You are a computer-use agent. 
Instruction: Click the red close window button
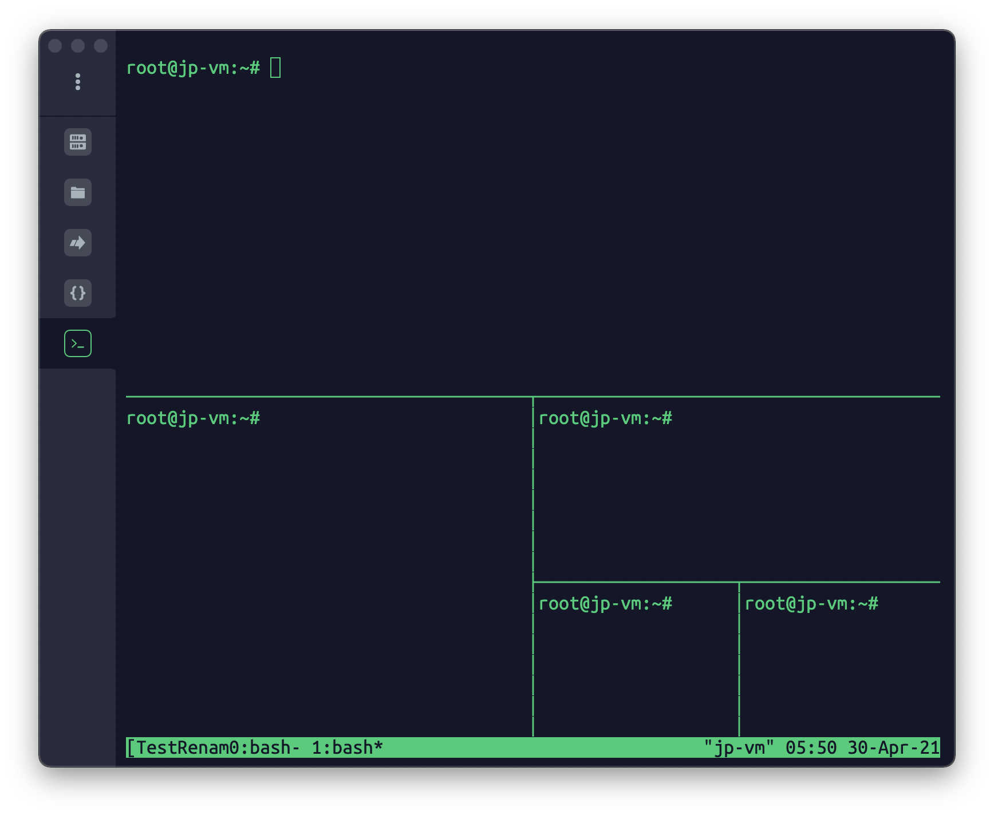[55, 46]
